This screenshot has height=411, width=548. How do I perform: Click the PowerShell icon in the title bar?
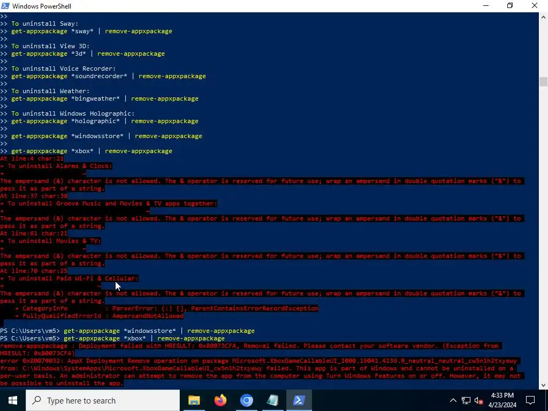click(5, 6)
